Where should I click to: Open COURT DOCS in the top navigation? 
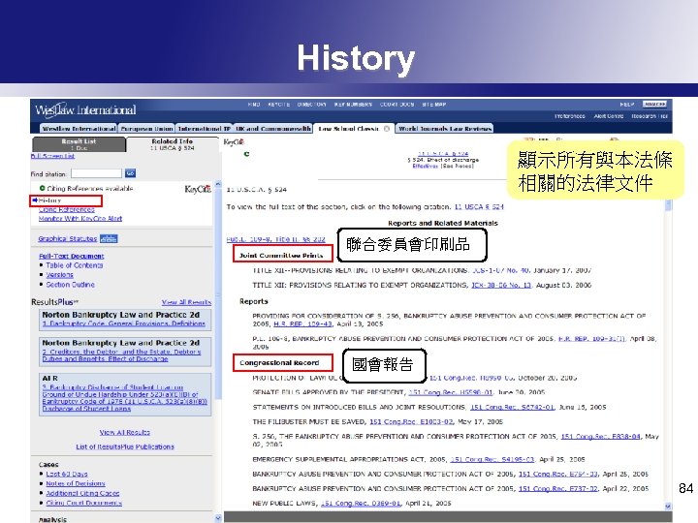(x=397, y=105)
